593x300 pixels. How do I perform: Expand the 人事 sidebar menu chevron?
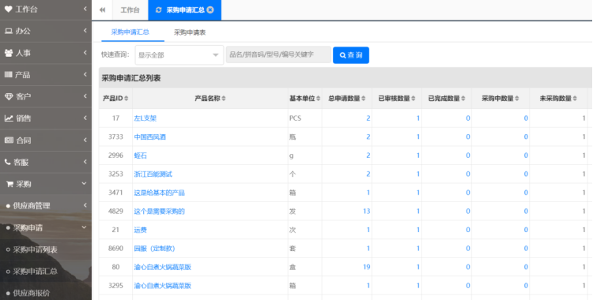tap(85, 53)
